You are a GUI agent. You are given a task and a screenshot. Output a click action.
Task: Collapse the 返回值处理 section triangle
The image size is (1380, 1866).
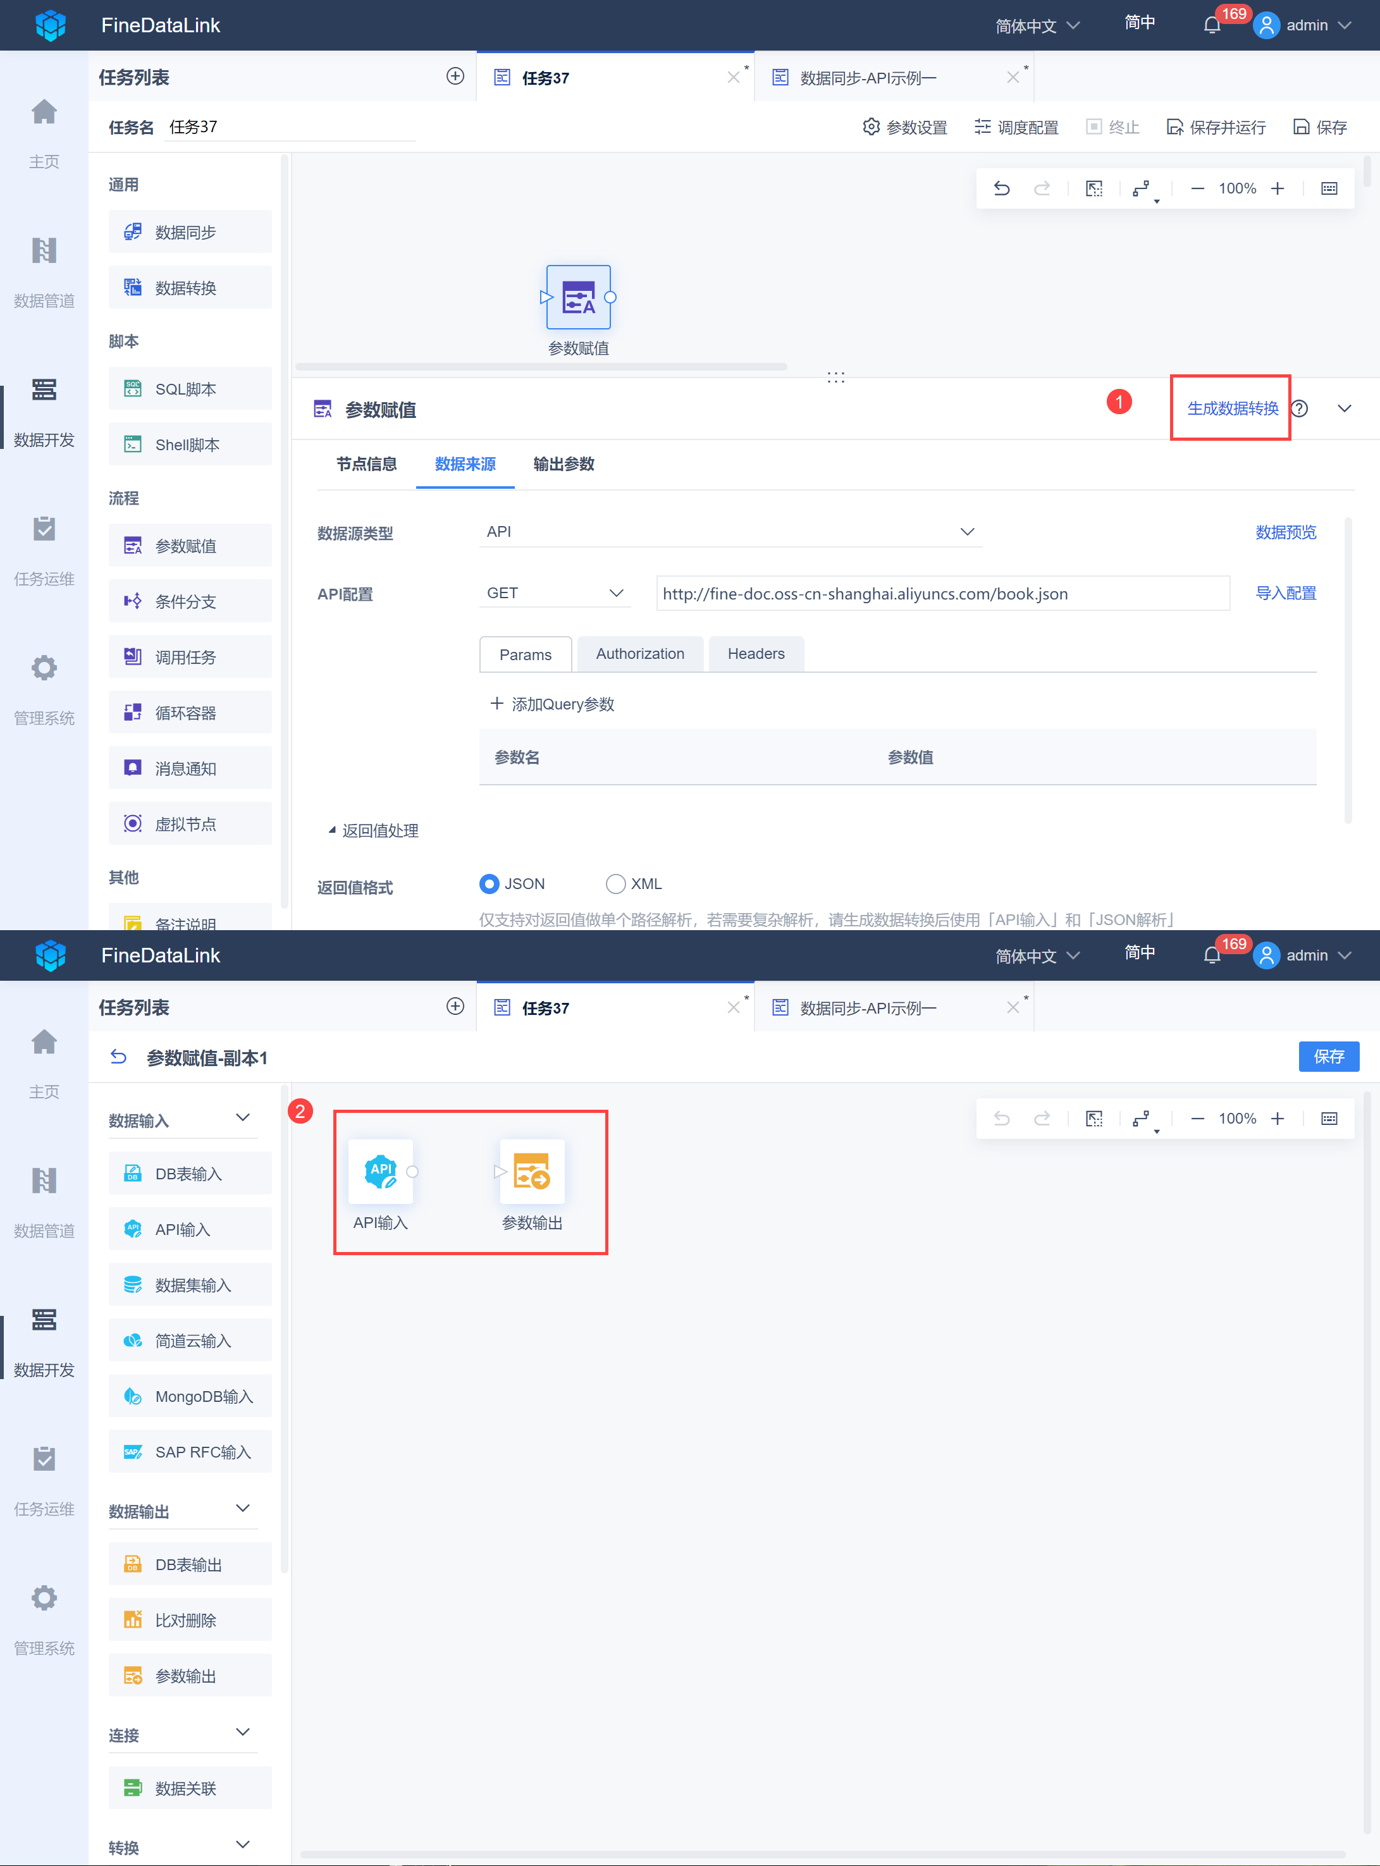click(x=331, y=830)
